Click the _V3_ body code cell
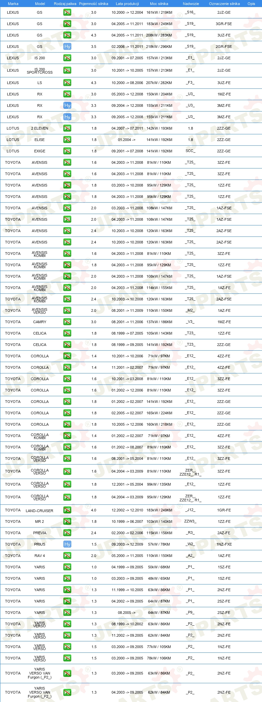 (x=190, y=322)
